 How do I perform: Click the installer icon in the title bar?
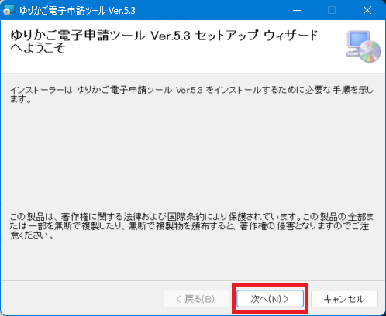coord(9,10)
